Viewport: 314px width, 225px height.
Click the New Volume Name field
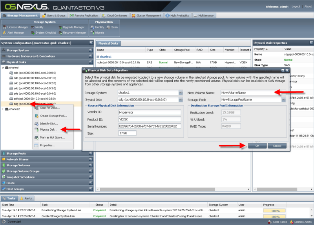253,93
